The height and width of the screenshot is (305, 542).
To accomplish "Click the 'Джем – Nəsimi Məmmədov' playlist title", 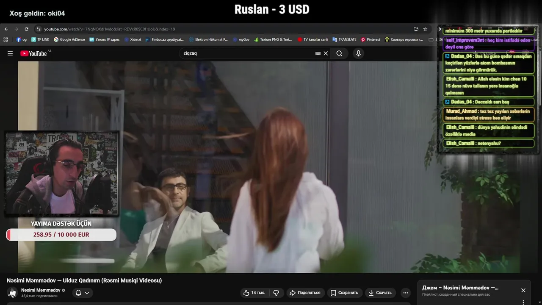I will click(460, 288).
